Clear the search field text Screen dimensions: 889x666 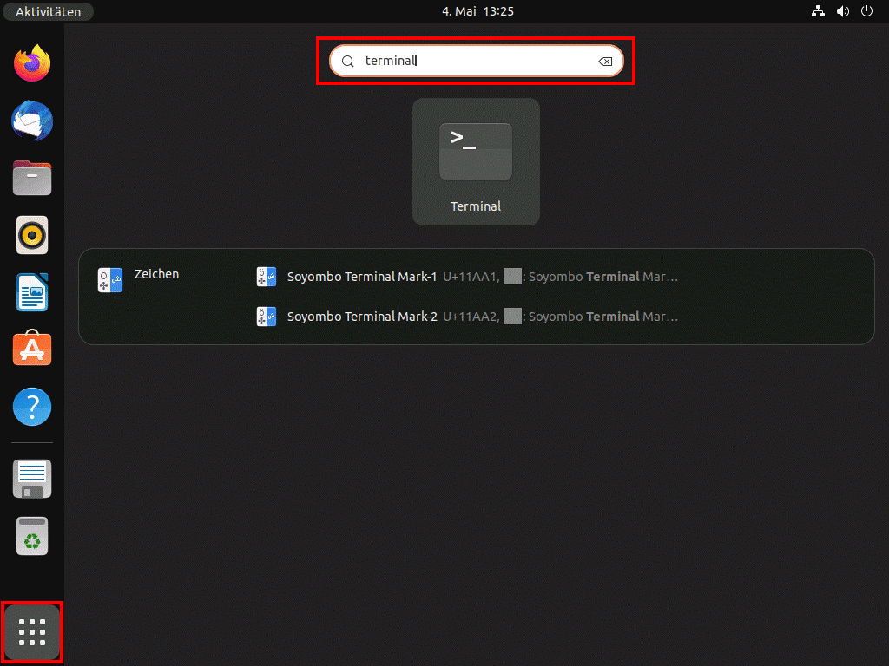(605, 62)
